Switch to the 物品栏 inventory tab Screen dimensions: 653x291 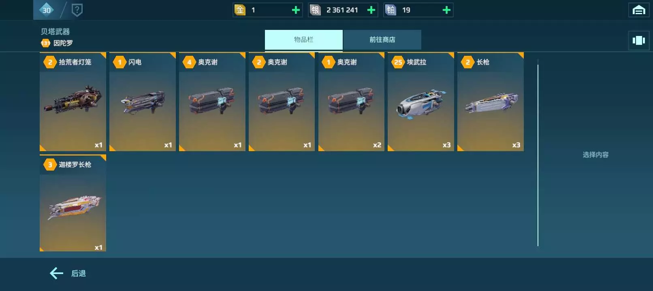point(304,40)
